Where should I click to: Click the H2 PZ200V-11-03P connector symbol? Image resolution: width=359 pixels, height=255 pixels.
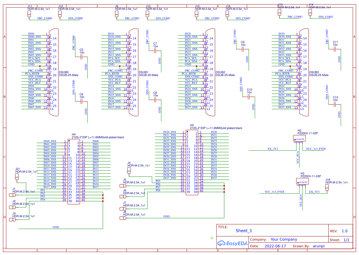click(x=299, y=138)
